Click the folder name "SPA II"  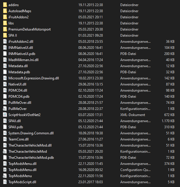click(13, 35)
